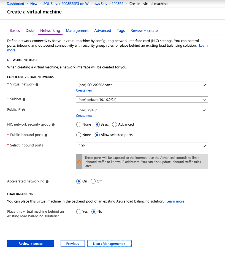Click the Subnet info icon
The height and width of the screenshot is (255, 225).
click(24, 99)
